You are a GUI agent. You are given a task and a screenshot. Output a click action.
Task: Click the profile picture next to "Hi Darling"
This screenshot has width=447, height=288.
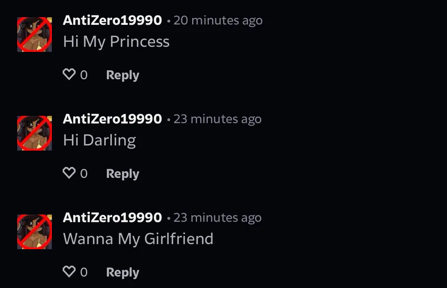[34, 133]
